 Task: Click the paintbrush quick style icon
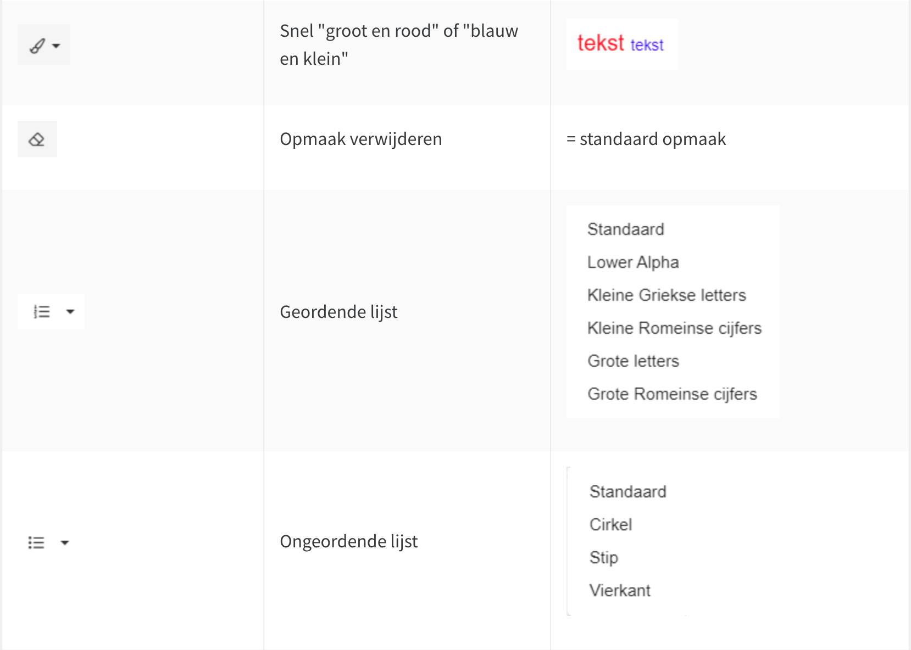point(37,46)
